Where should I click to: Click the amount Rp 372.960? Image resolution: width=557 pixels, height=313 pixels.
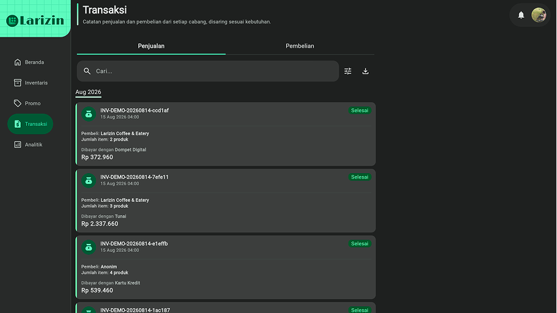(x=97, y=157)
